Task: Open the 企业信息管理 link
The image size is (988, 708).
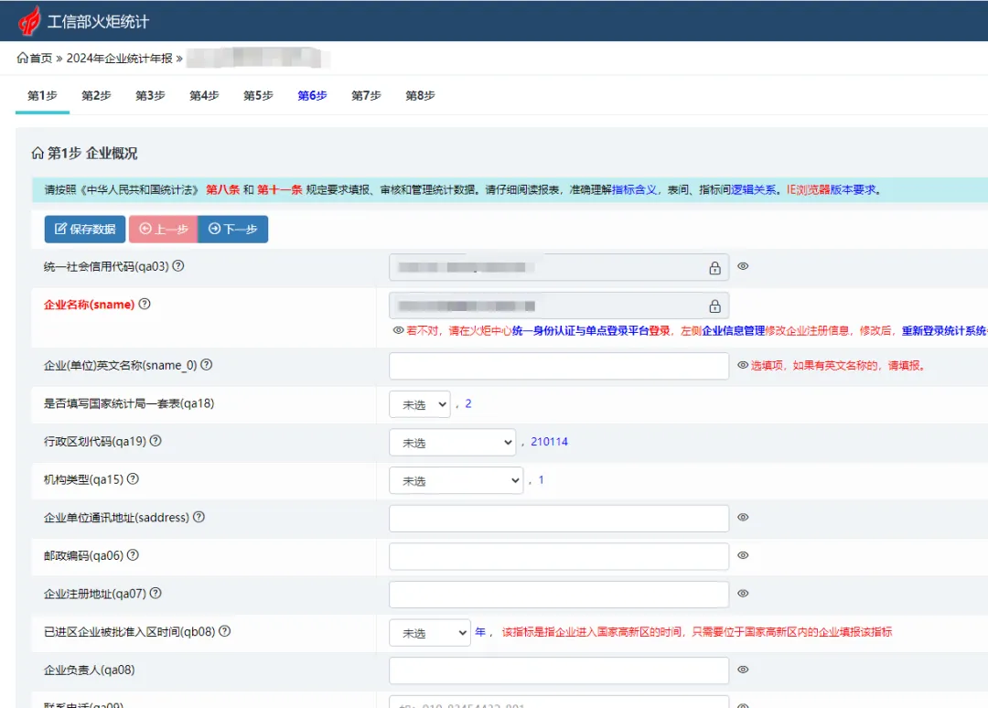Action: pyautogui.click(x=734, y=330)
